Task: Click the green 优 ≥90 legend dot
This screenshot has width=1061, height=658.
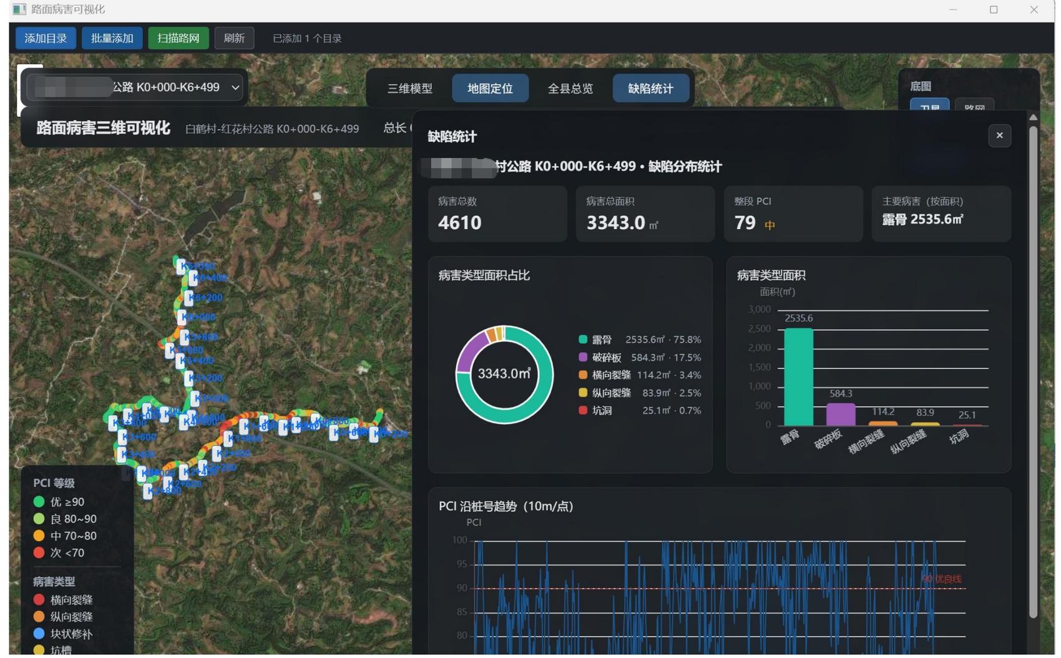Action: [x=39, y=501]
